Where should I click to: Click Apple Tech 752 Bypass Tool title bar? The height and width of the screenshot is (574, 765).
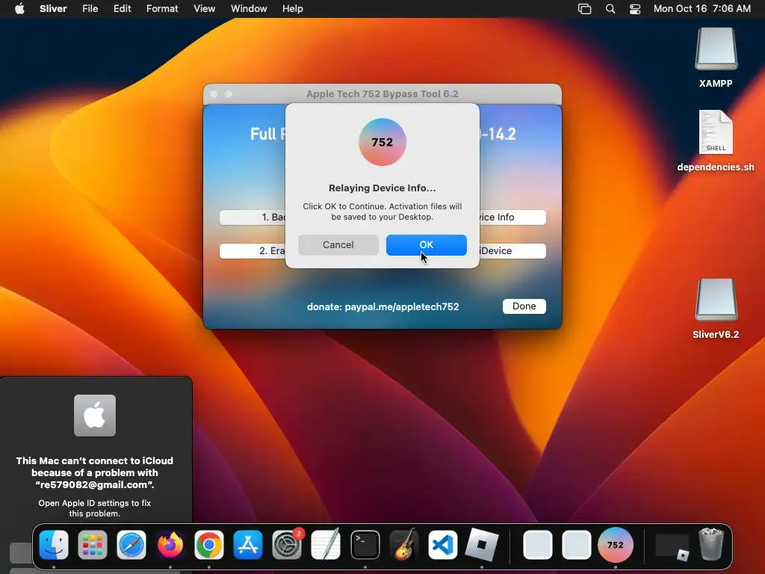coord(382,93)
